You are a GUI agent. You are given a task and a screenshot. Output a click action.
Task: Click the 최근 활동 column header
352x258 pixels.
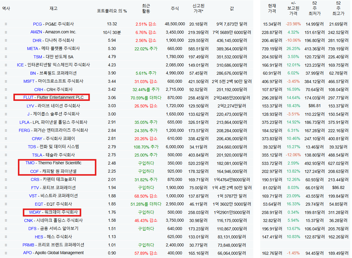click(146, 8)
